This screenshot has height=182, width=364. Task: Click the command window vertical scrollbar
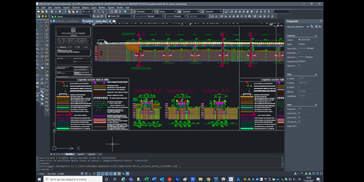[282, 162]
